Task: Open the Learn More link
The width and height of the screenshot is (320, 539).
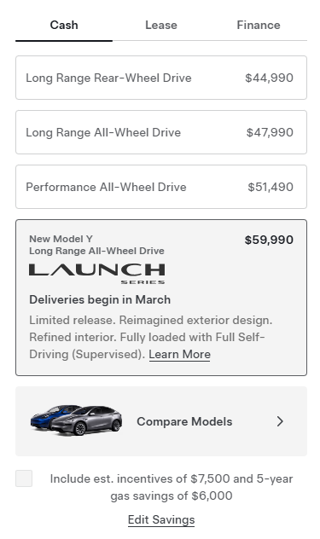Action: click(179, 355)
